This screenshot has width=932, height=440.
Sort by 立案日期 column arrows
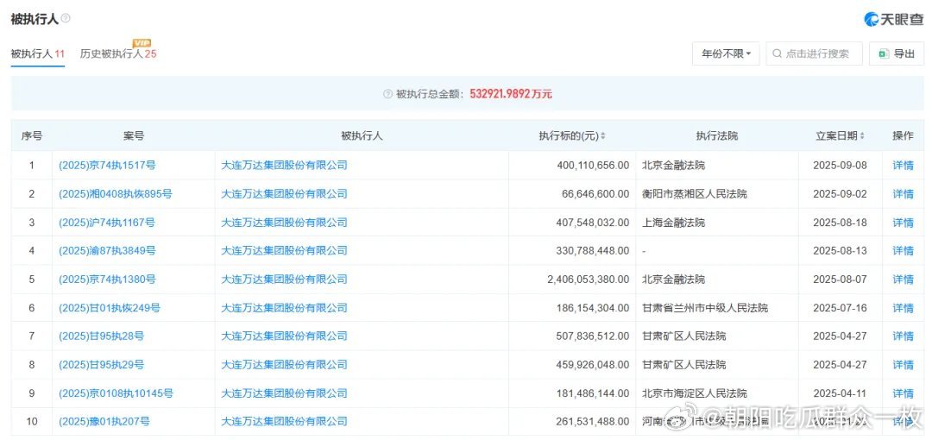click(x=862, y=136)
